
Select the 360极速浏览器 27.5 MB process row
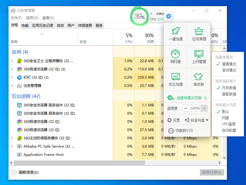point(114,130)
